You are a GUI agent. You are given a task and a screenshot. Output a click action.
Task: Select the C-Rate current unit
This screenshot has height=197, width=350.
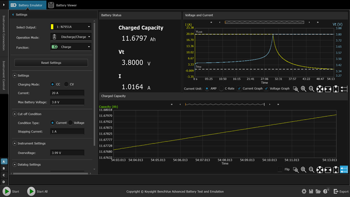(222, 89)
